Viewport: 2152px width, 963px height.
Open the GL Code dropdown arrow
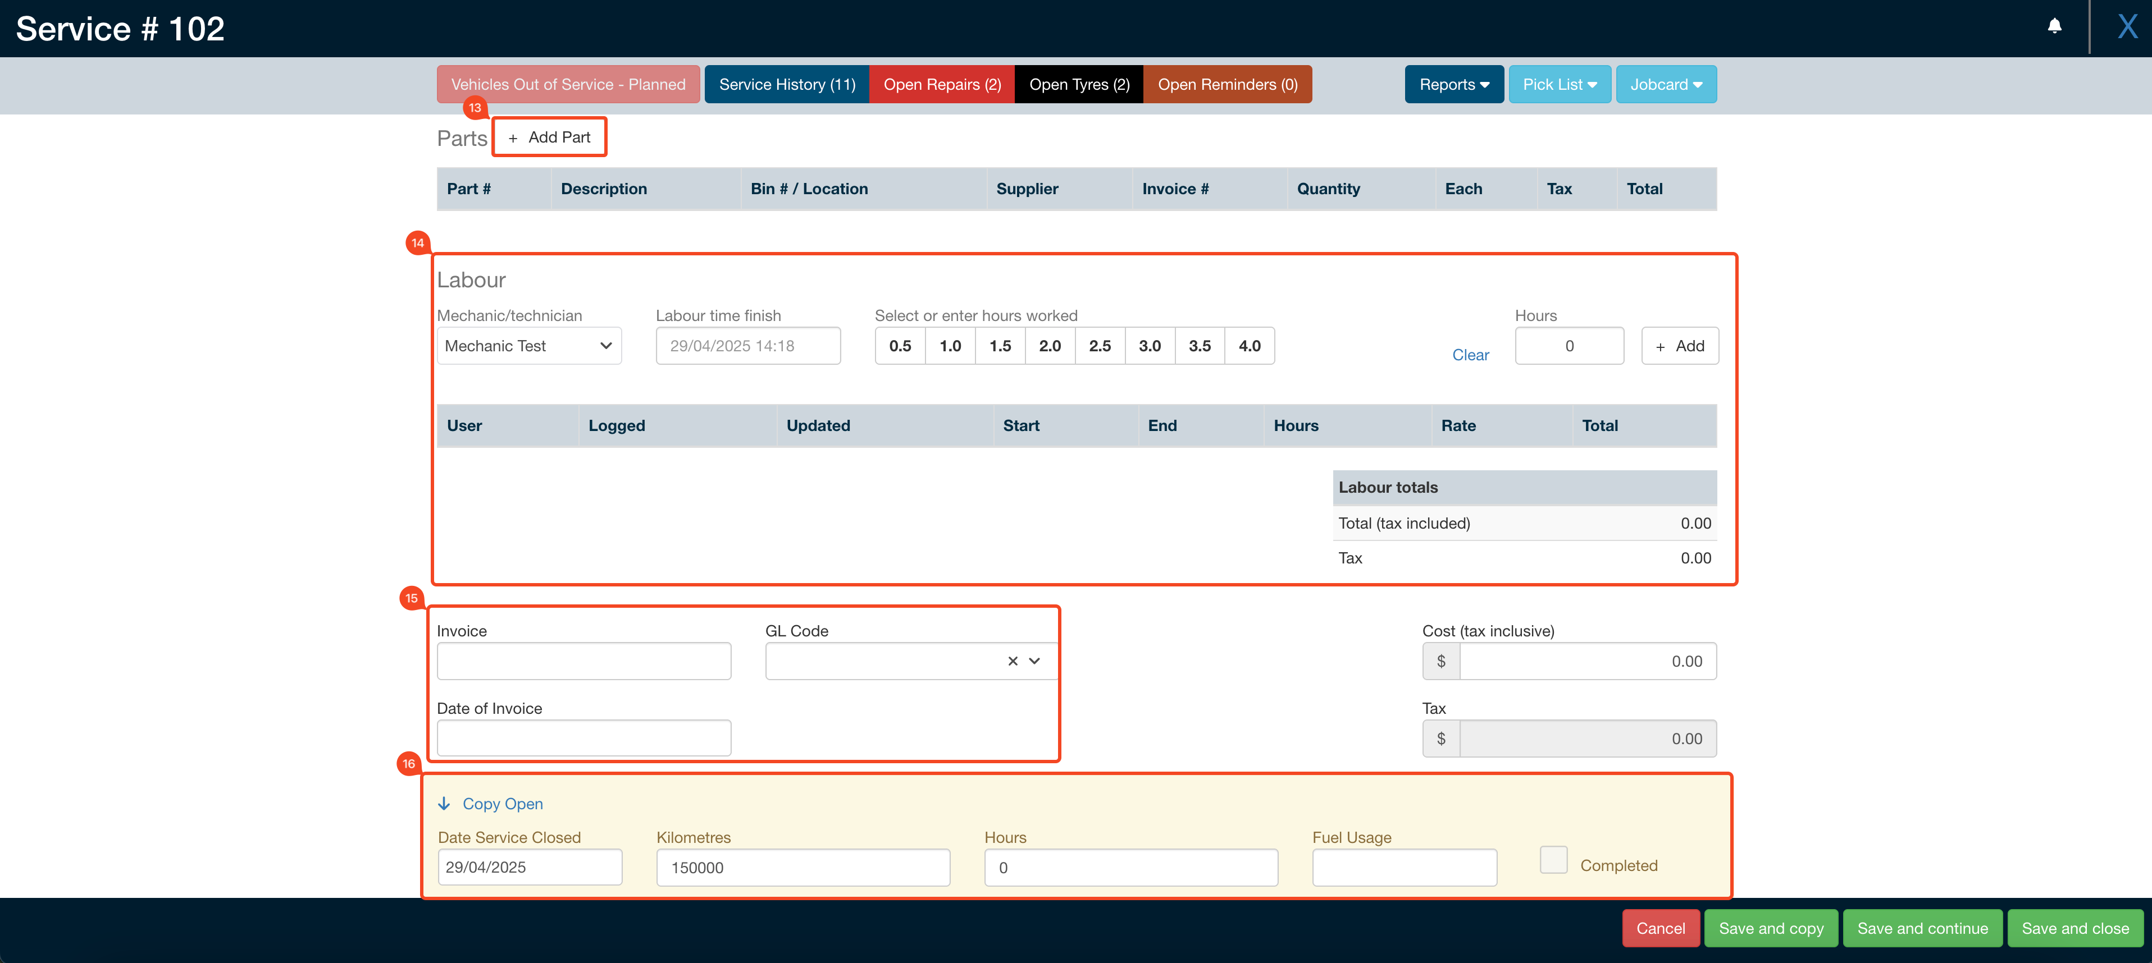pyautogui.click(x=1034, y=661)
